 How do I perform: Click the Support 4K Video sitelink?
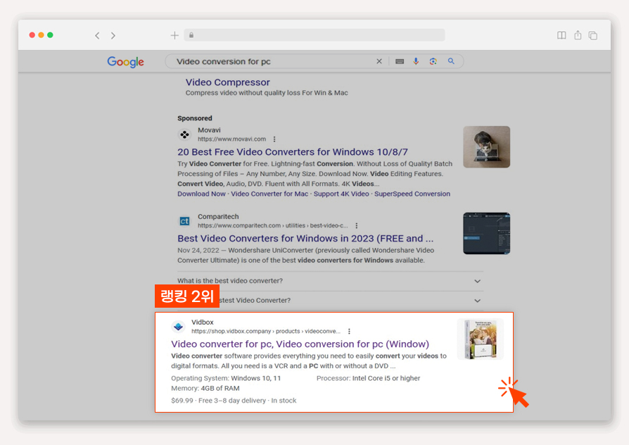tap(341, 194)
